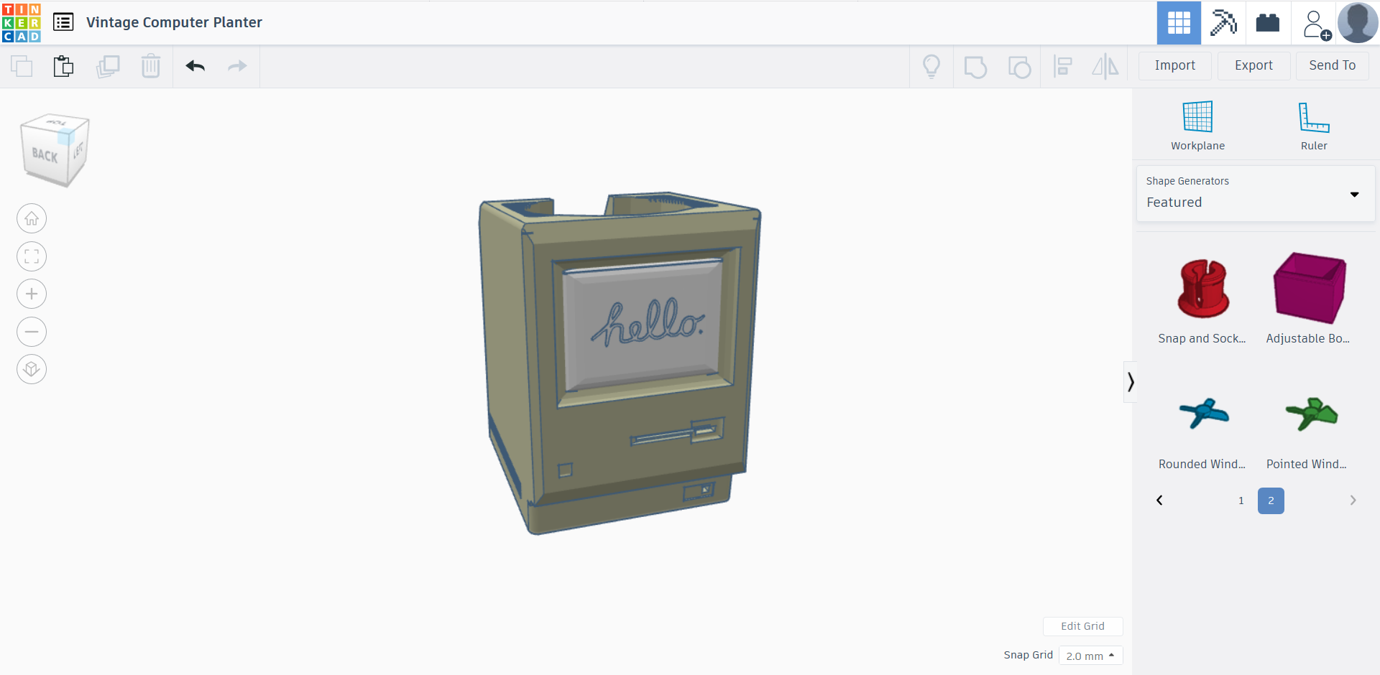Click the Mirror tool icon
Viewport: 1380px width, 675px height.
coord(1105,67)
